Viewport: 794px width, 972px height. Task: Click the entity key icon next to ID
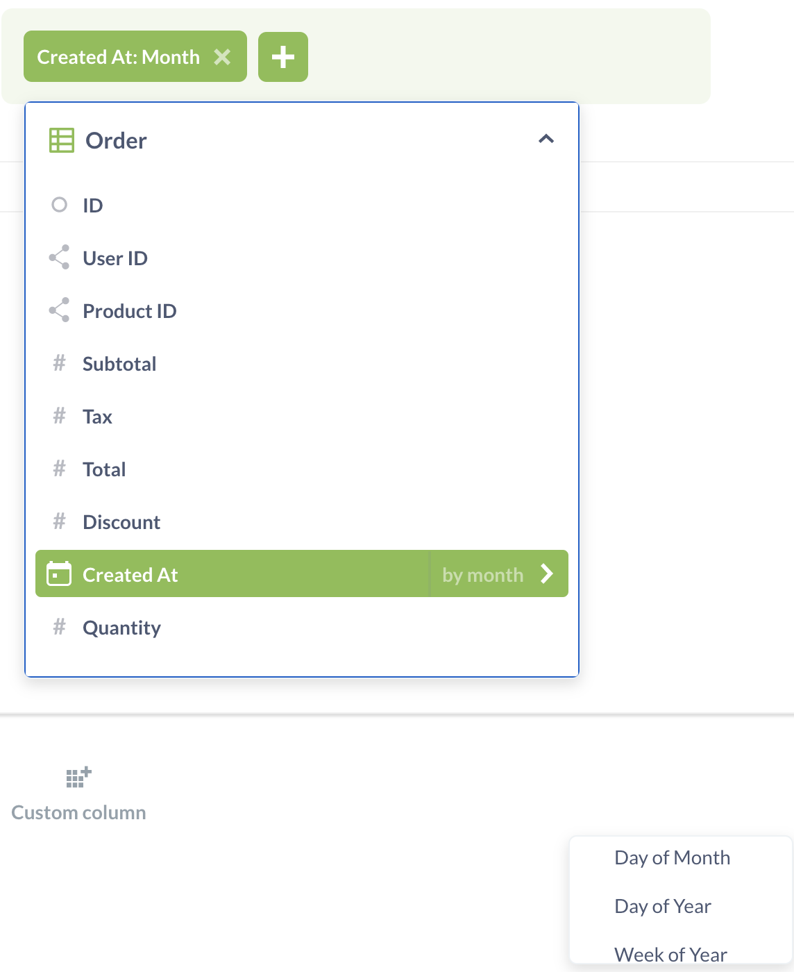pyautogui.click(x=60, y=205)
